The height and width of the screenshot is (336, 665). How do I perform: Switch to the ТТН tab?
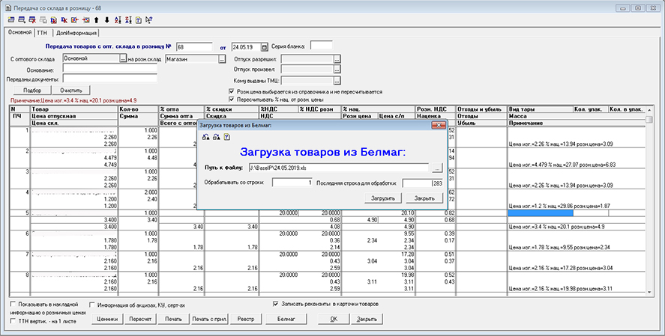42,33
